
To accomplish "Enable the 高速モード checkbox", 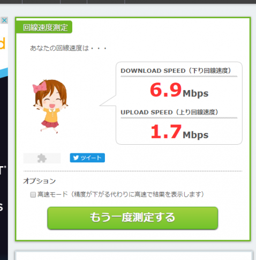I will pos(33,195).
